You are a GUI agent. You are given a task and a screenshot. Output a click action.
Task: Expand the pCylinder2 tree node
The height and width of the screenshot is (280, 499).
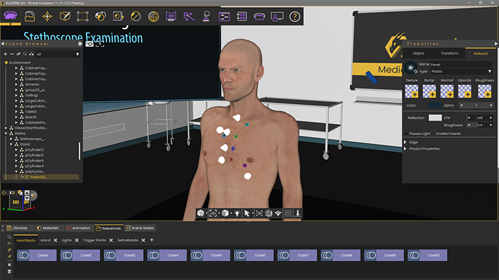pos(16,149)
